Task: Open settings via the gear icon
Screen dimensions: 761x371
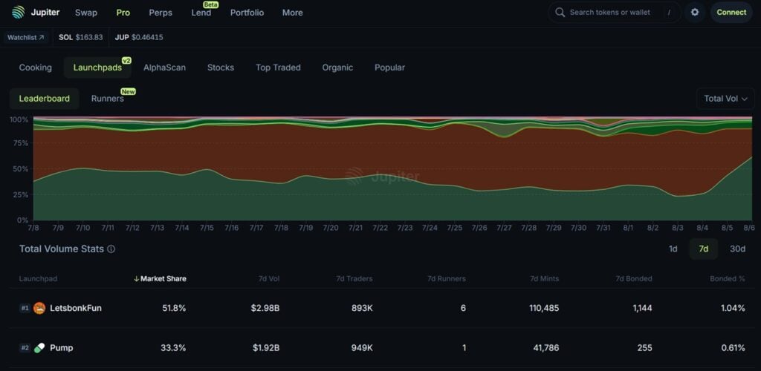Action: (x=695, y=12)
